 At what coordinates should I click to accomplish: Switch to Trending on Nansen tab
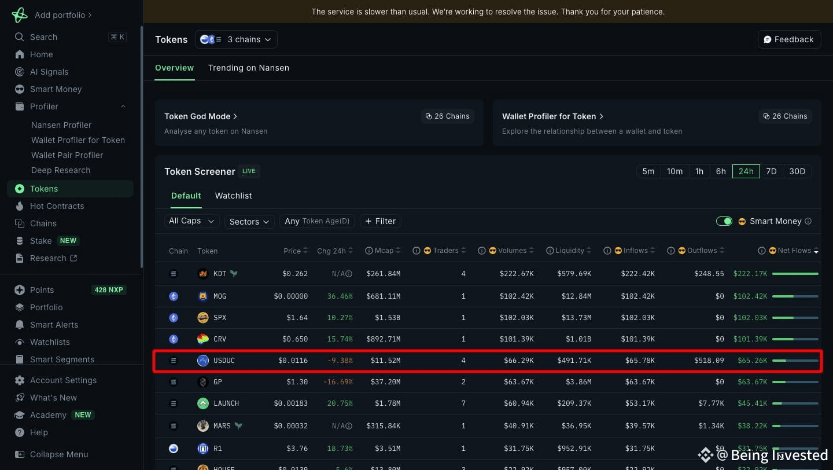point(249,68)
